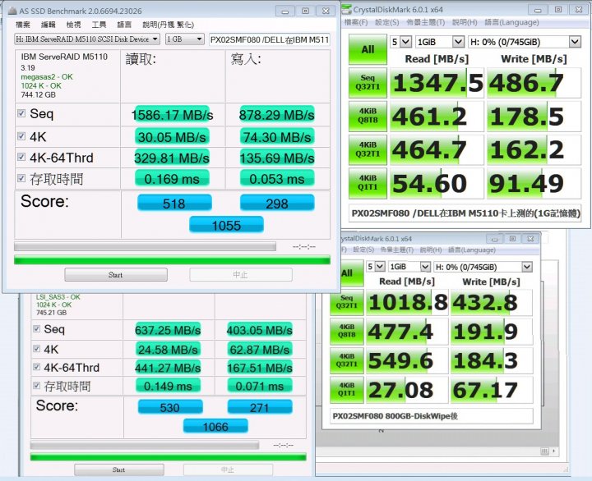Click the gray progress bar in top AS SSD
592x481 pixels.
[145, 246]
